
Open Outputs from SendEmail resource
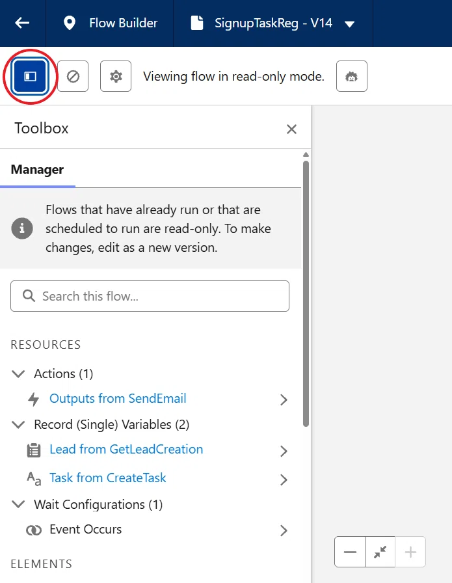click(x=118, y=399)
